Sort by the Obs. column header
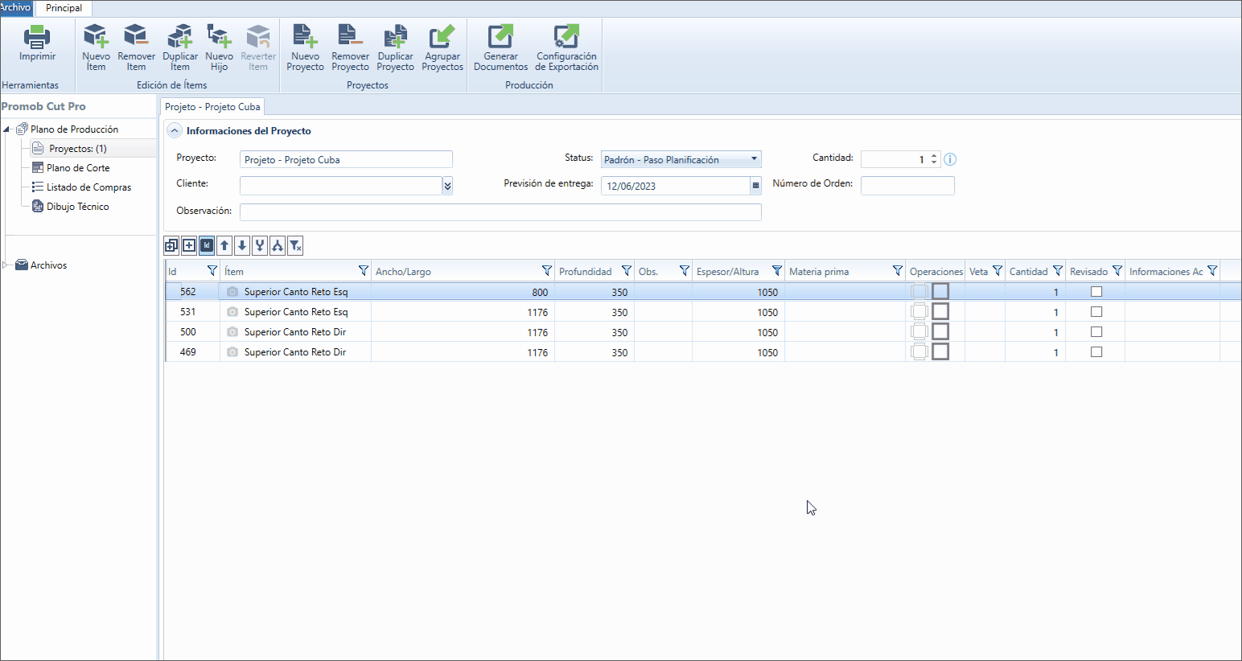The height and width of the screenshot is (661, 1242). (648, 272)
